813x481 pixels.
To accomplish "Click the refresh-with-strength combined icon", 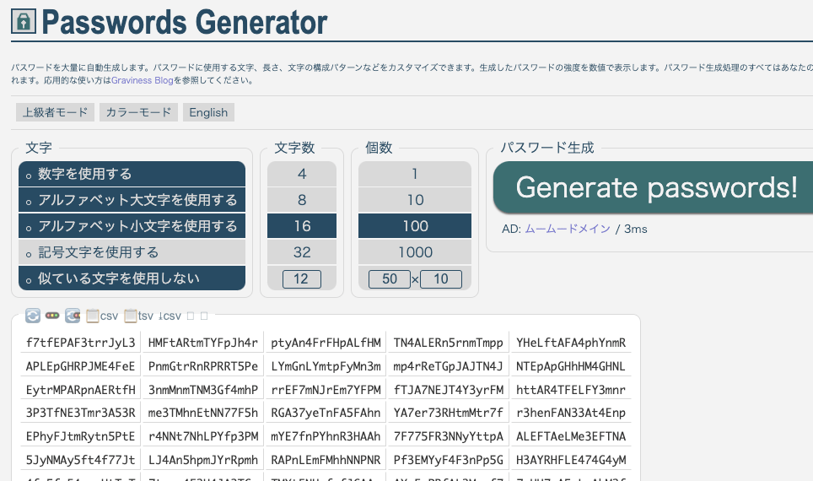I will [73, 316].
